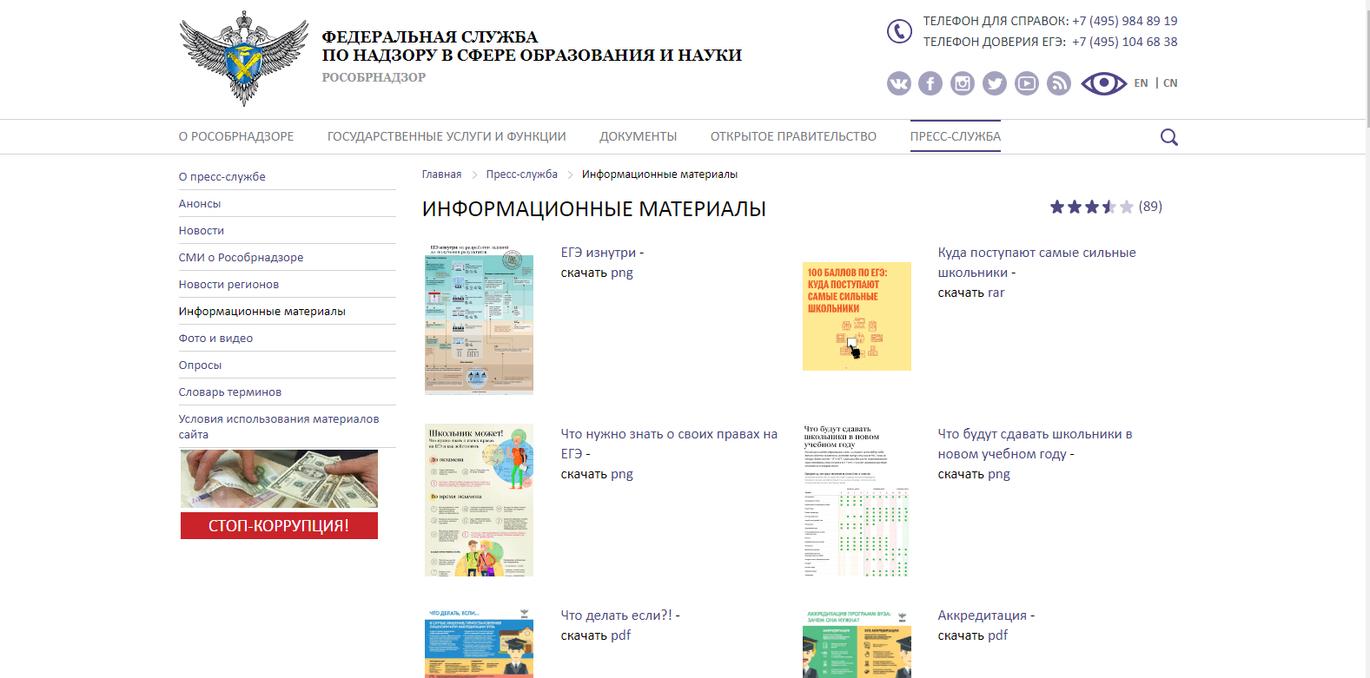Expand the «Открытое правительство» menu

[x=793, y=136]
